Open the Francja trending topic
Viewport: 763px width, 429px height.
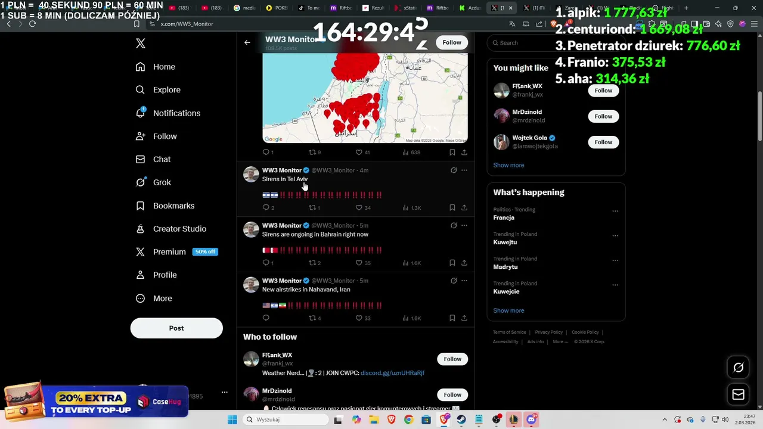[x=504, y=217]
